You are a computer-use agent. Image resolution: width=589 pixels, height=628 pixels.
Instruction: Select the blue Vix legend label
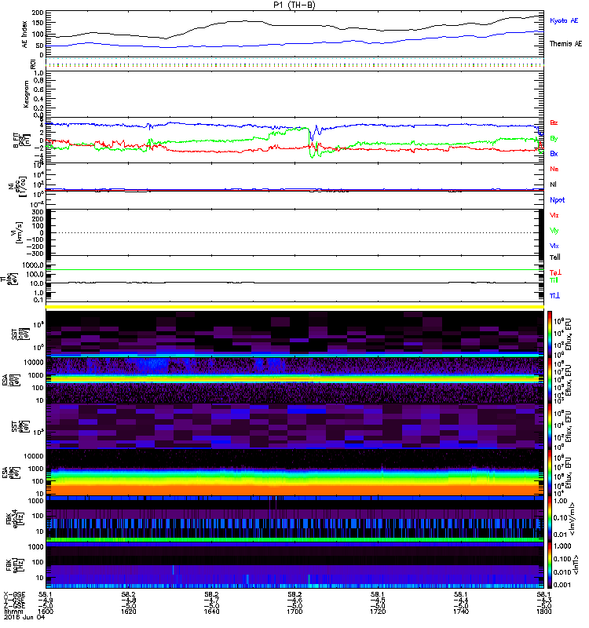(x=554, y=246)
